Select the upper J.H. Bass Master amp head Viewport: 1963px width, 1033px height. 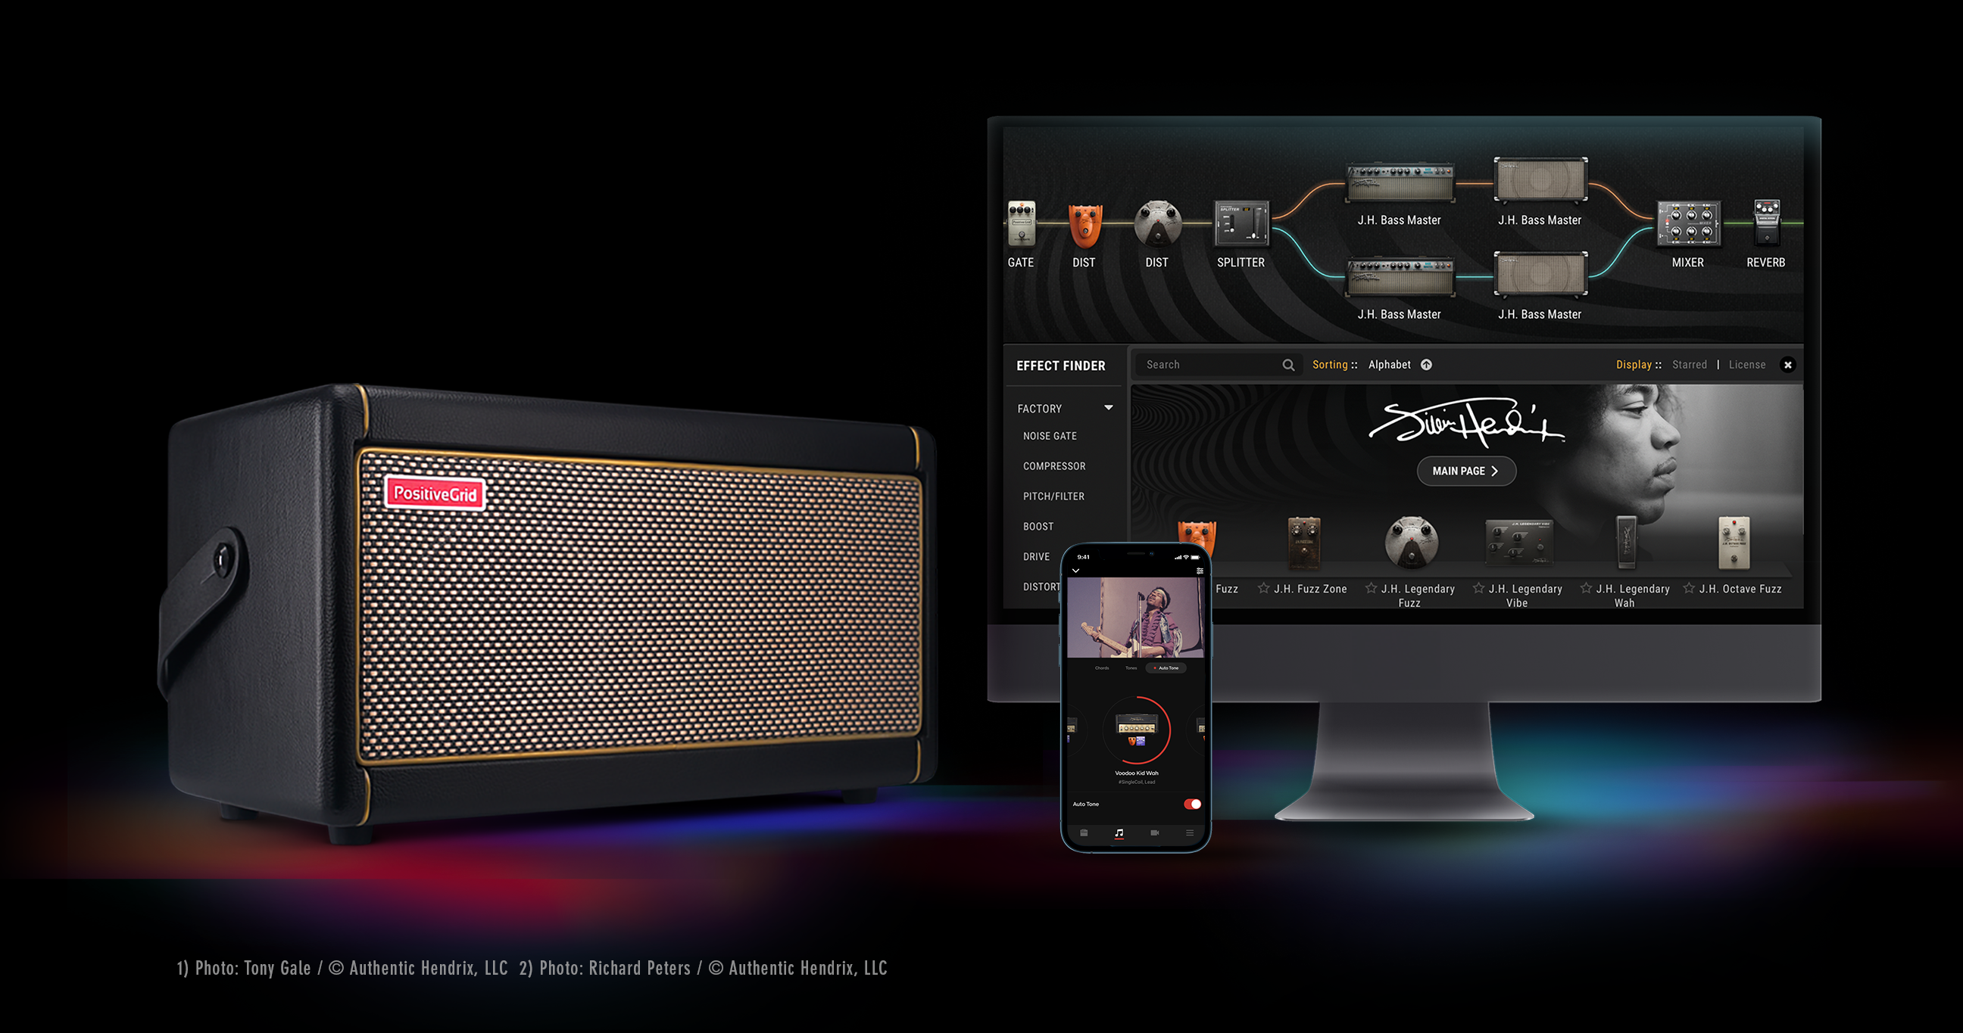point(1399,183)
